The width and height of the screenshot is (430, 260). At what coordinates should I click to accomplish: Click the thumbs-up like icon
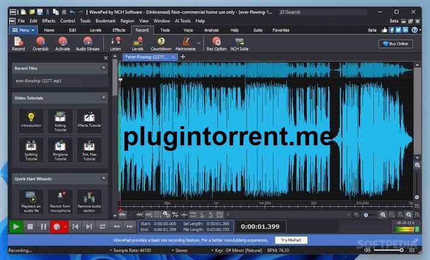point(384,30)
